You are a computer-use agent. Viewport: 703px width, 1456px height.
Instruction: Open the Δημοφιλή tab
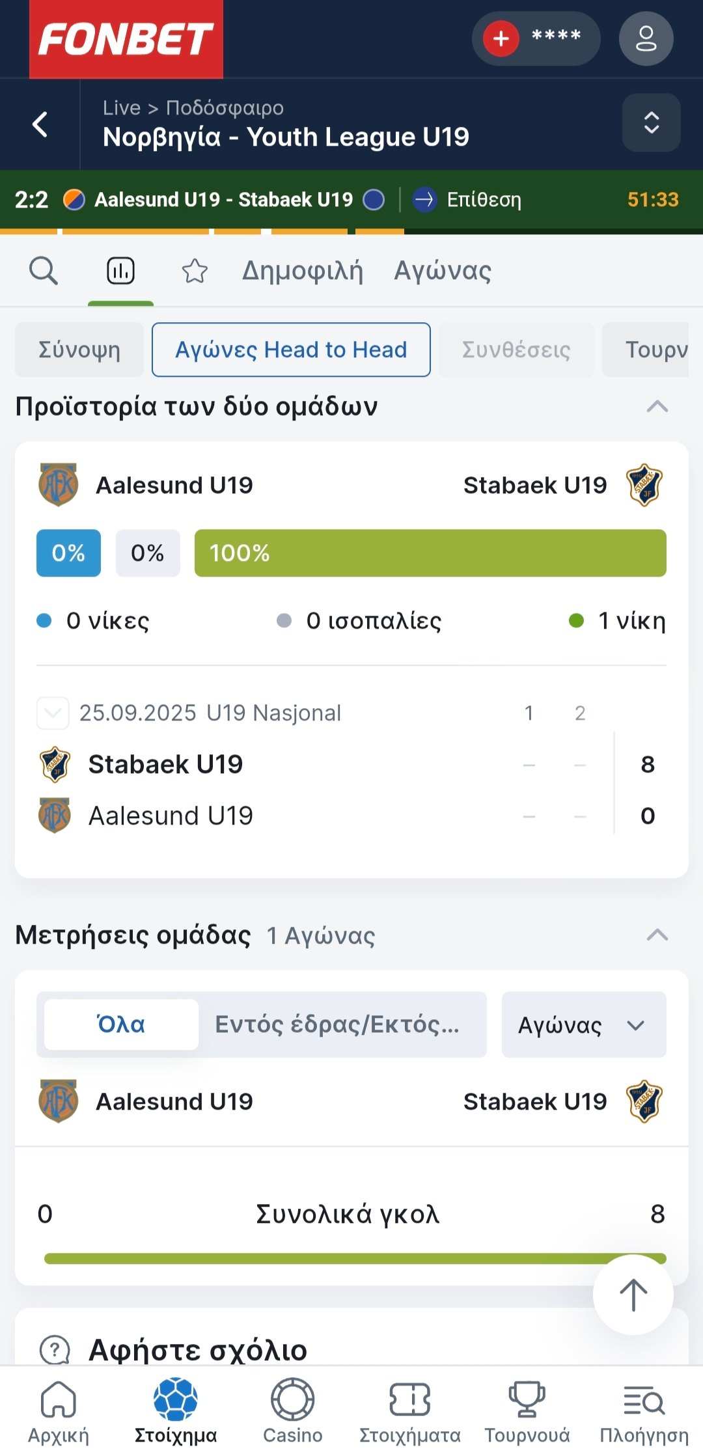[x=302, y=271]
